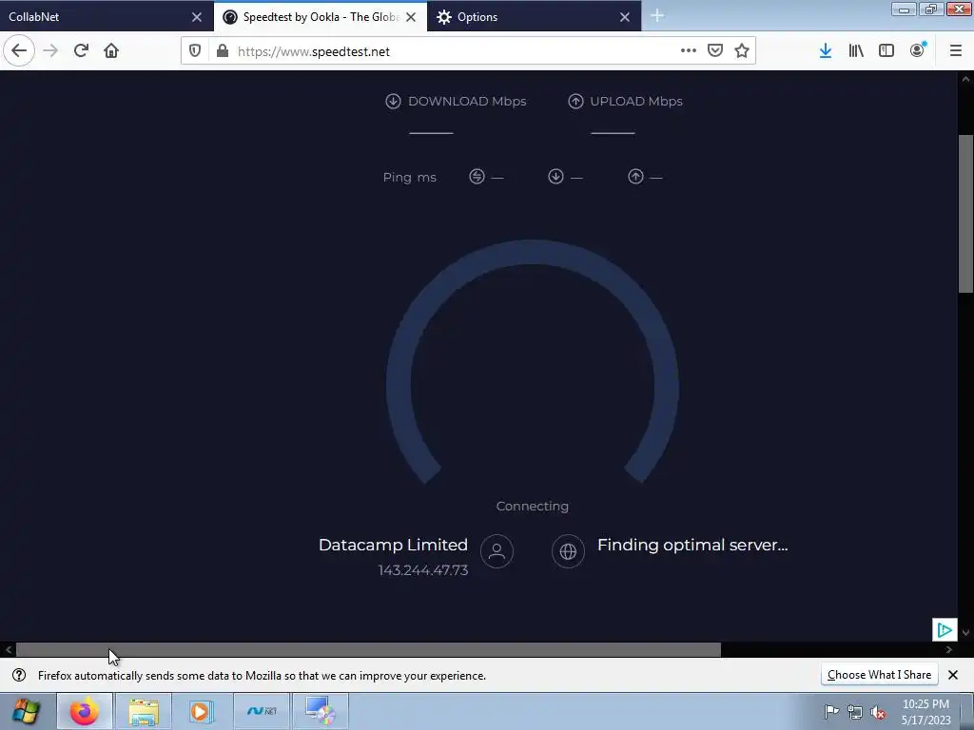Open the Firefox home page icon
Viewport: 974px width, 730px height.
point(111,51)
